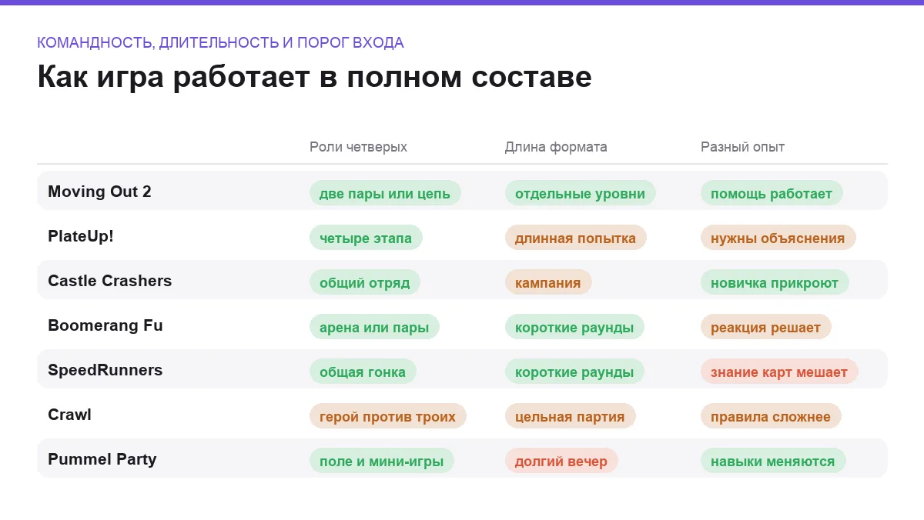This screenshot has width=924, height=520.
Task: Click the tag "четыре этапа"
Action: coord(366,238)
